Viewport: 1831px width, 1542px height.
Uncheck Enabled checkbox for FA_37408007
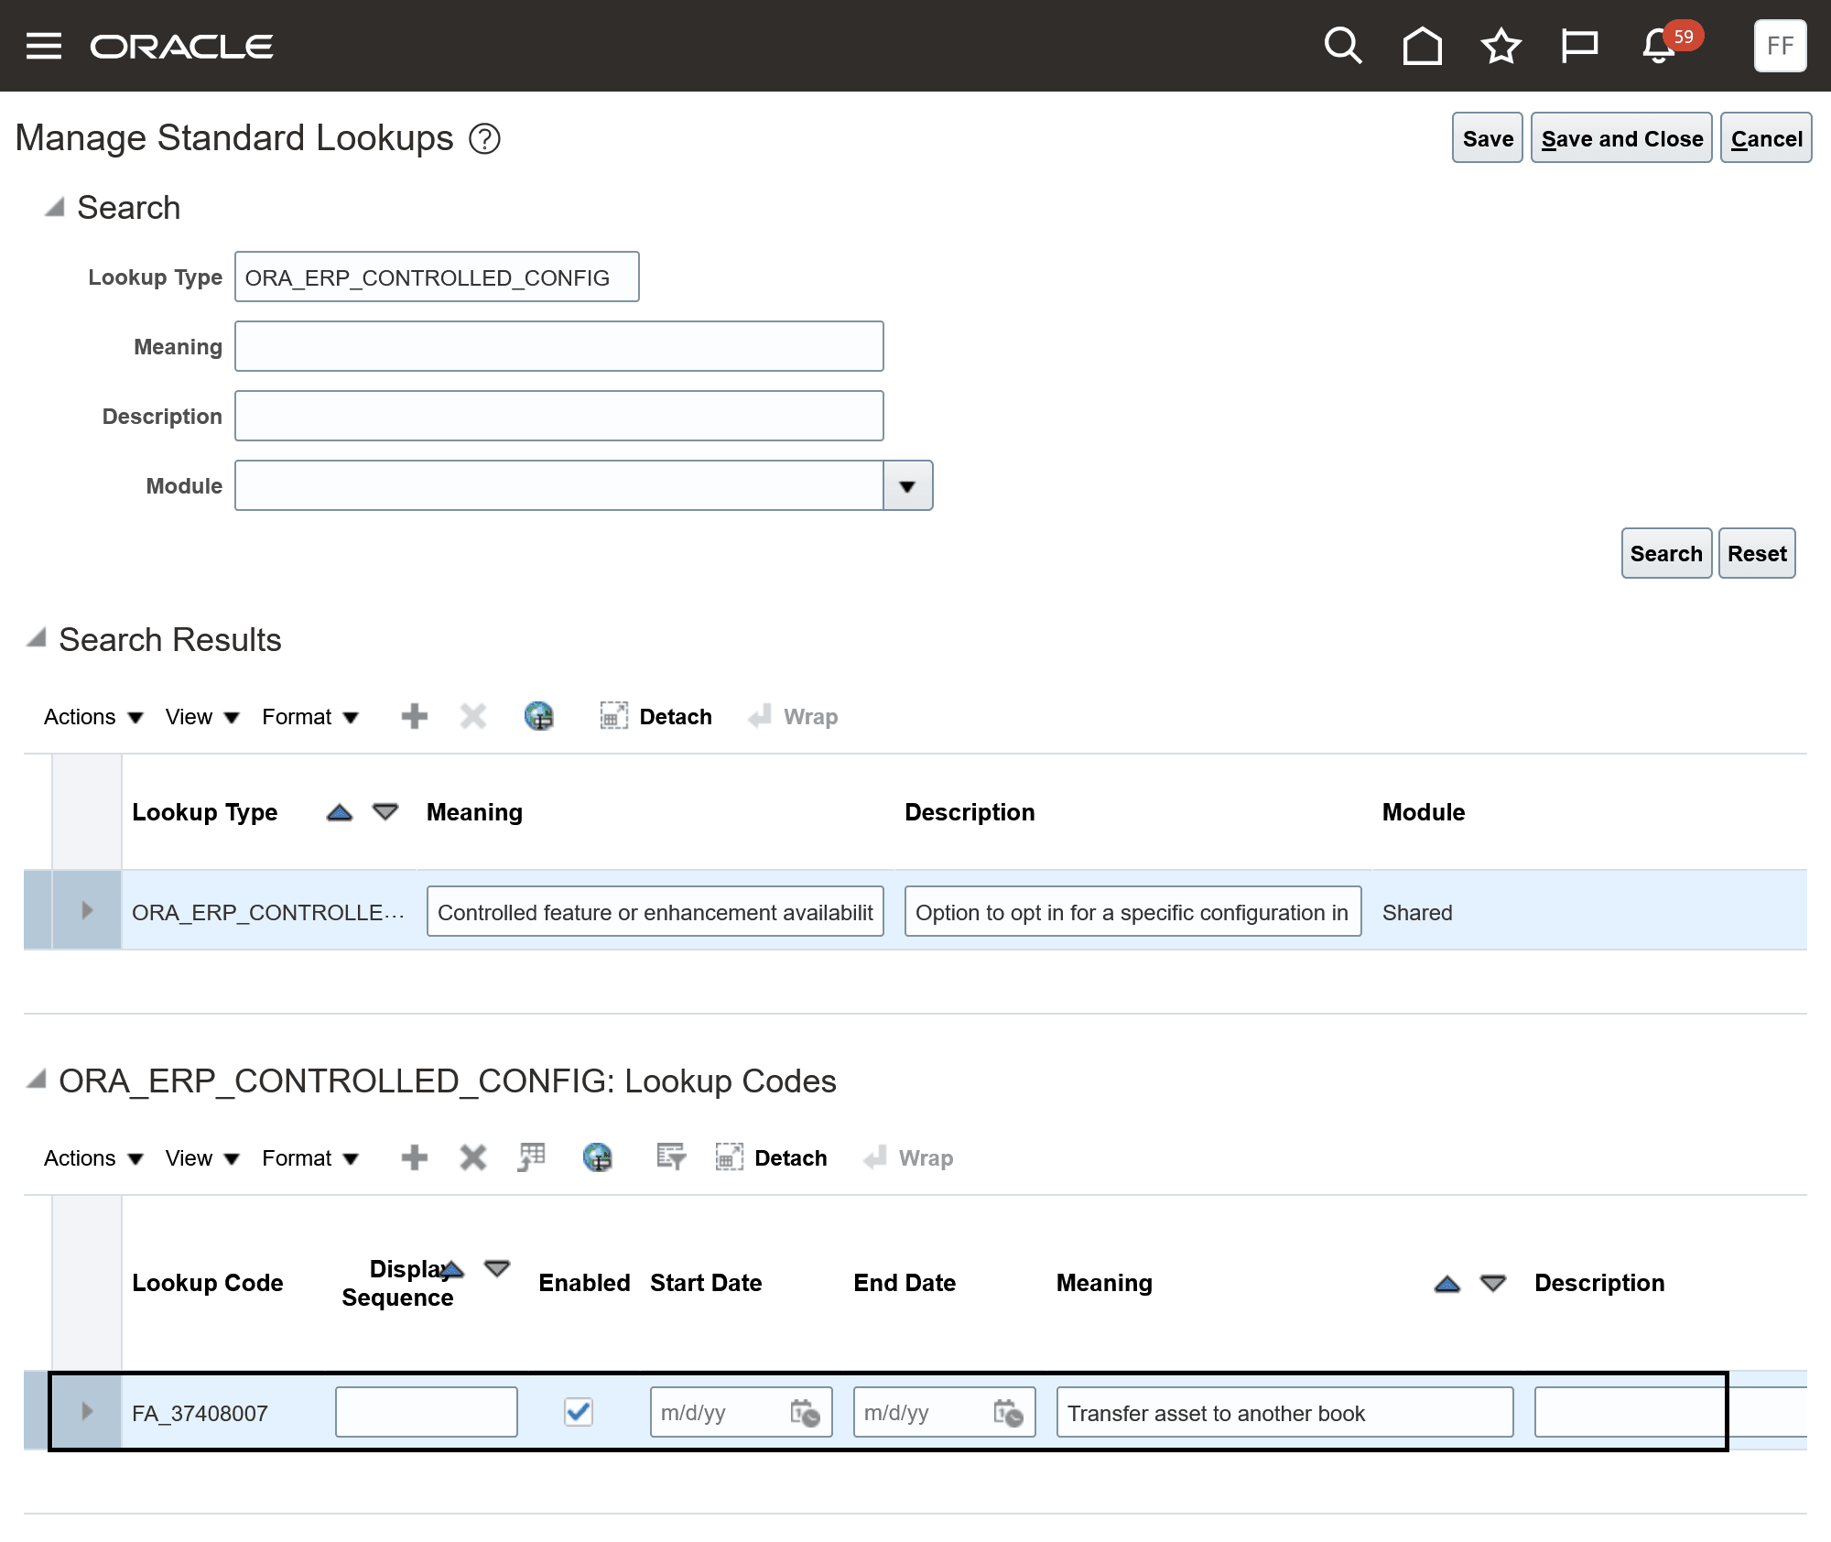578,1411
